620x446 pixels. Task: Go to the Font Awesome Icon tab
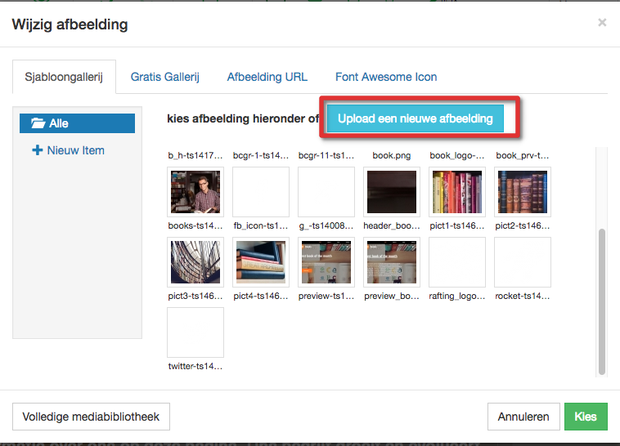pos(385,77)
